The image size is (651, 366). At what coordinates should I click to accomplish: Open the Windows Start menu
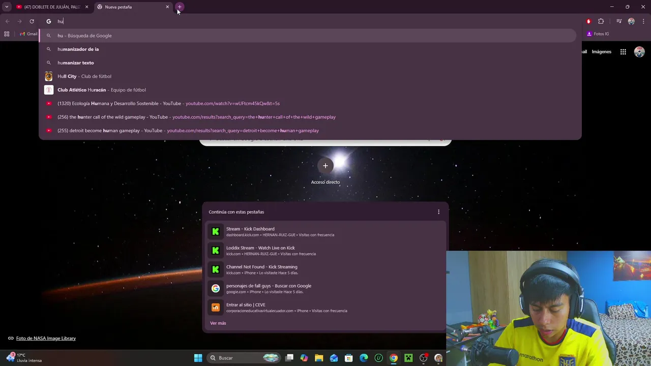tap(198, 358)
